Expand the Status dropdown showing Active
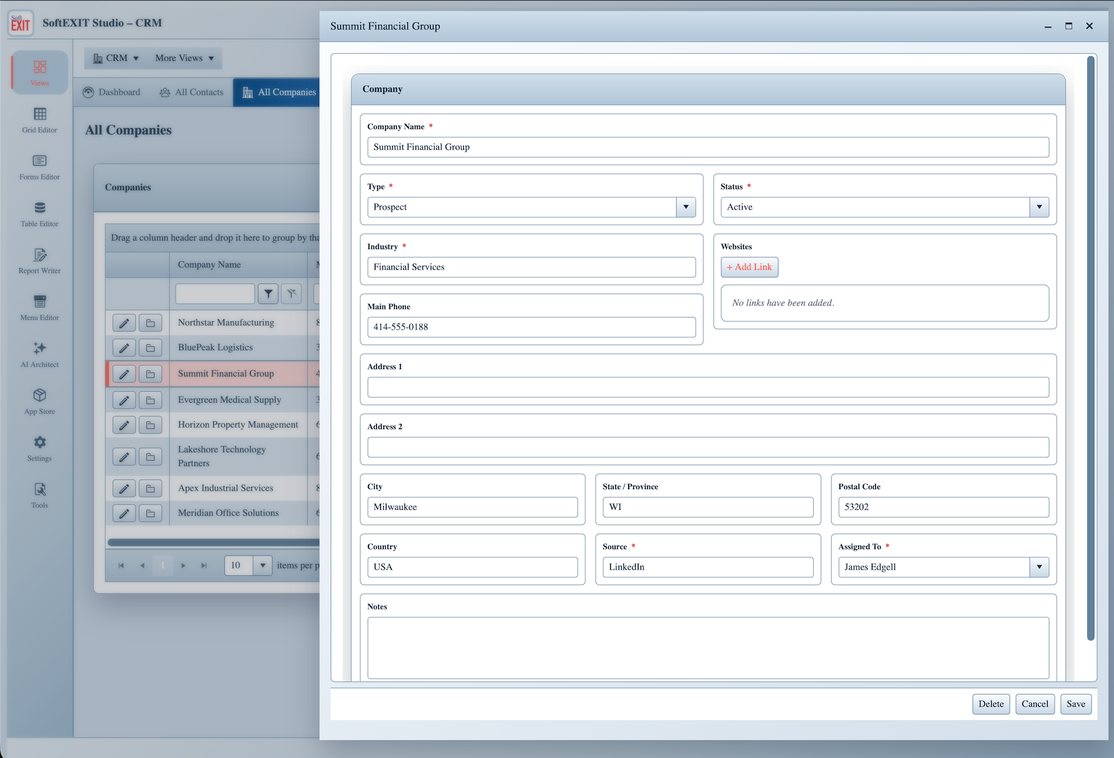Screen dimensions: 1114x758 (x=1039, y=207)
